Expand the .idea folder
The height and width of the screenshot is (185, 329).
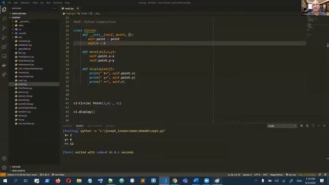21,25
